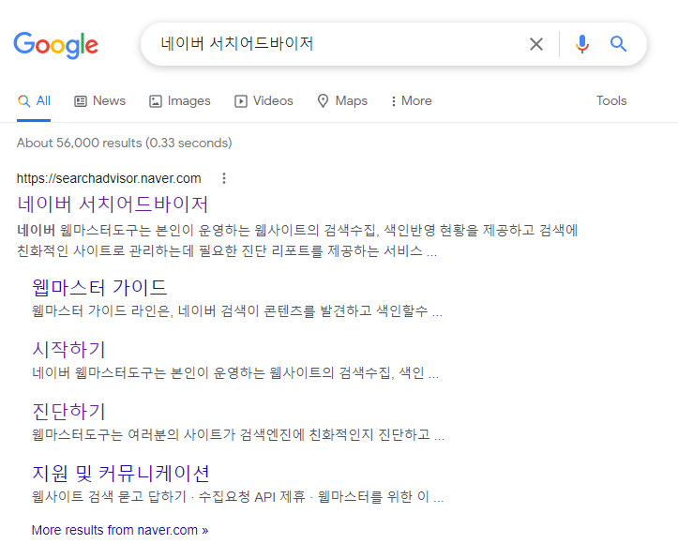Switch to the Images tab
Screen dimensions: 678x544
click(x=180, y=100)
